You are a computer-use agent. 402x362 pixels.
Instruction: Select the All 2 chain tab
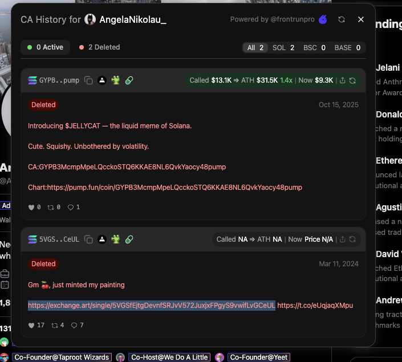coord(255,48)
